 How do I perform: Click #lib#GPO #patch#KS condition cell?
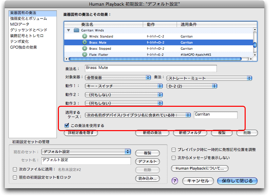coord(196,55)
